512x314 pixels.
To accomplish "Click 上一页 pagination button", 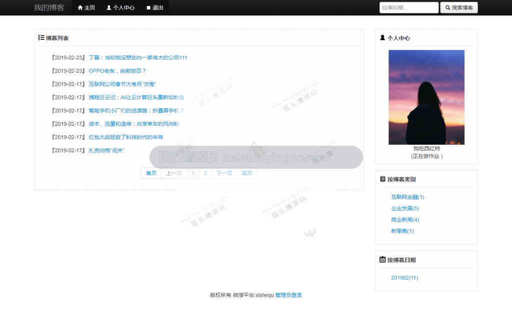I will tap(173, 173).
